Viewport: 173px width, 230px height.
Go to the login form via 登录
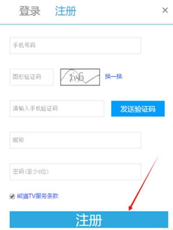30,11
